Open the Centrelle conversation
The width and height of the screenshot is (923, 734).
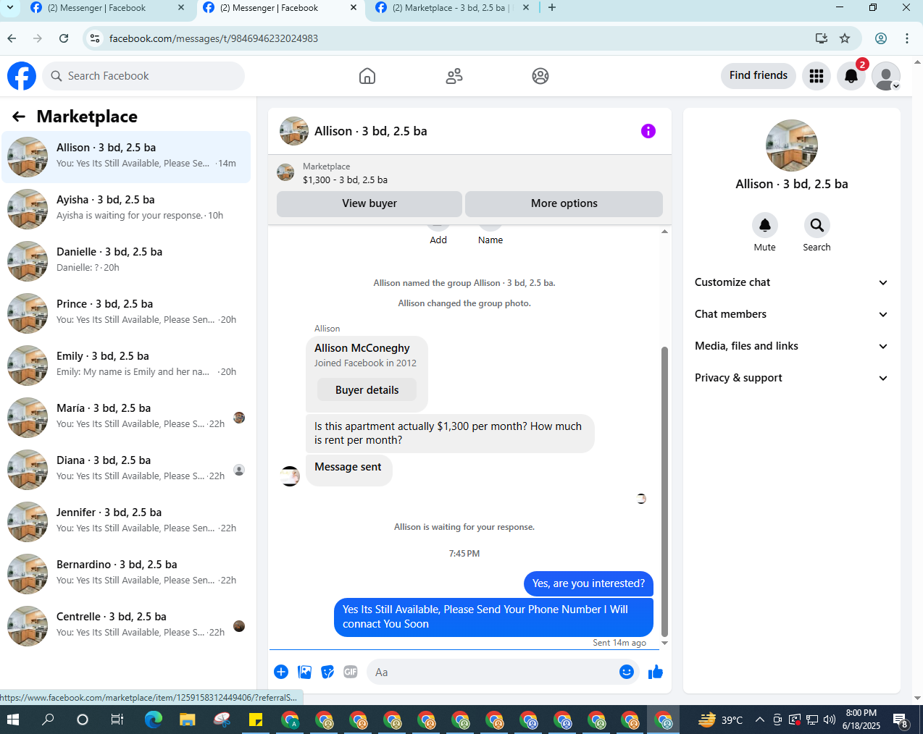(x=126, y=626)
